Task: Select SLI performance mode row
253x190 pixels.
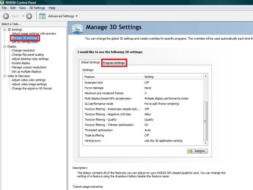Action: pos(143,104)
